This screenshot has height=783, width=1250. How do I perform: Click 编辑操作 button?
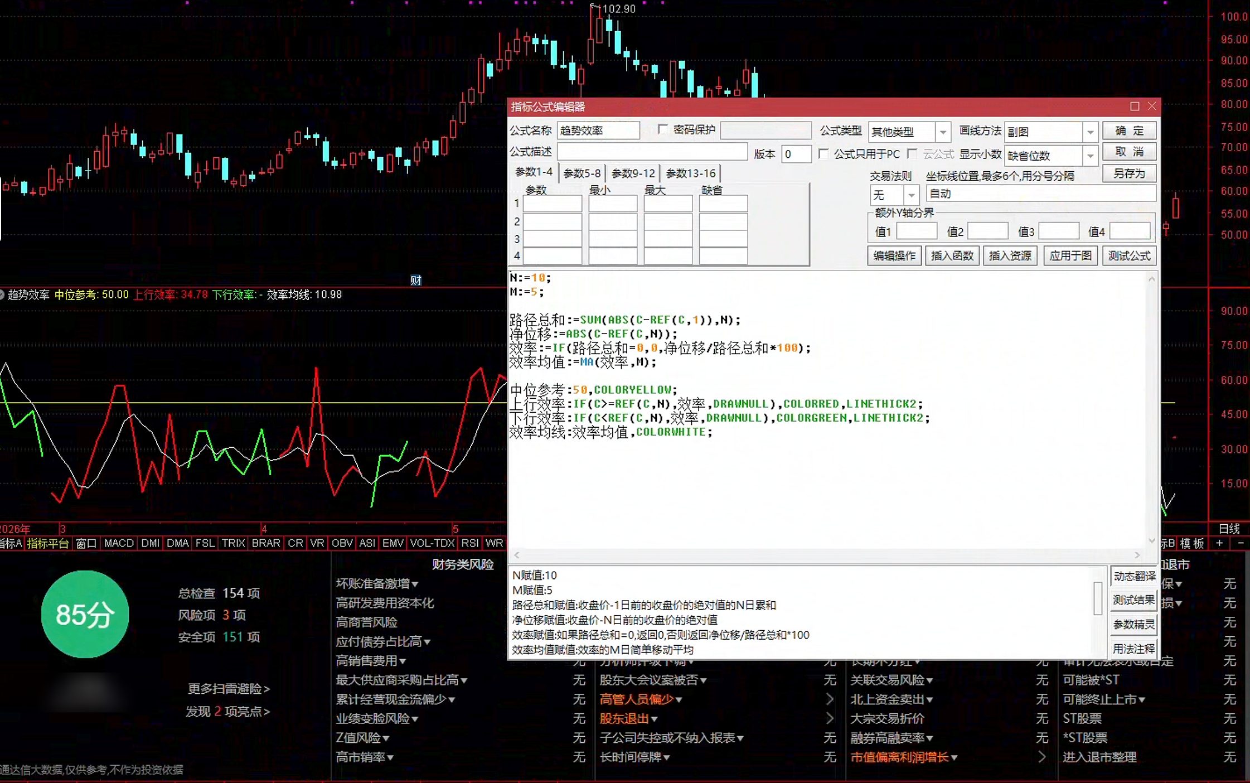click(894, 255)
